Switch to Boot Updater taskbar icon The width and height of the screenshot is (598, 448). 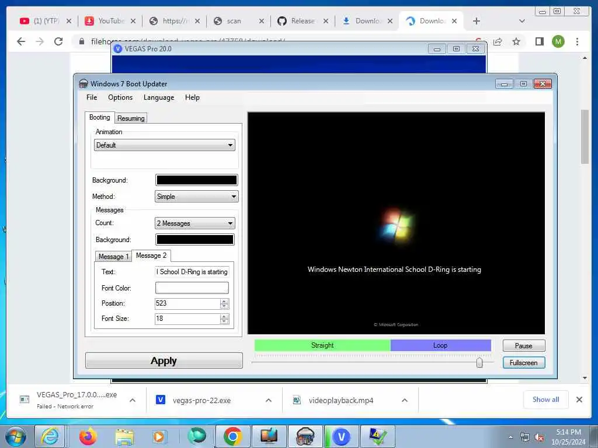coord(305,436)
